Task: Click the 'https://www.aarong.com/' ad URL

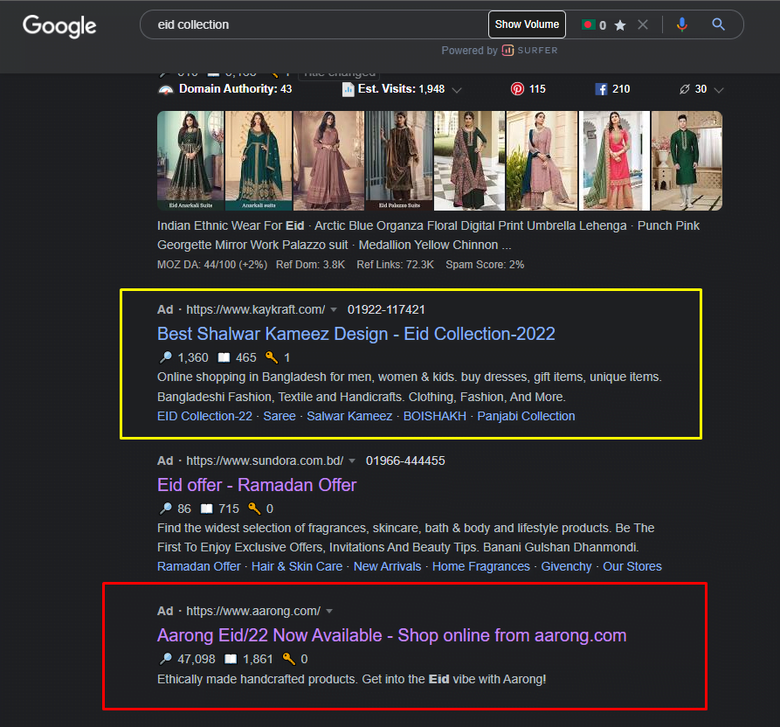Action: click(253, 611)
